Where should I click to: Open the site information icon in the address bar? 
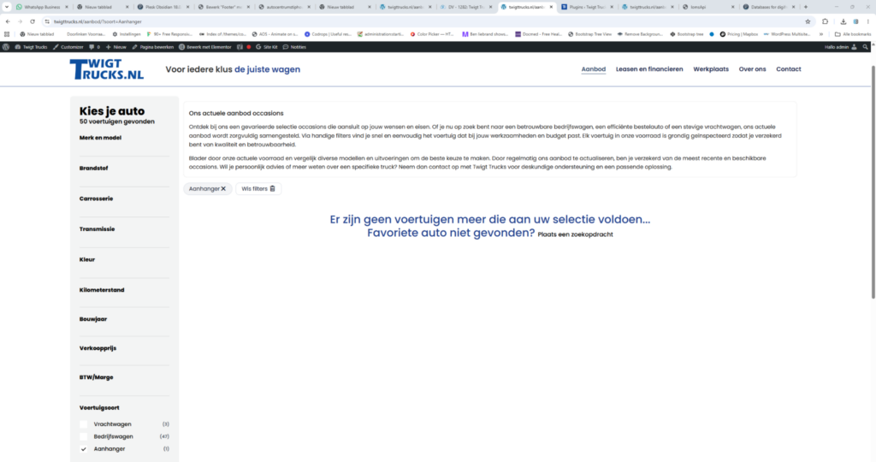47,21
